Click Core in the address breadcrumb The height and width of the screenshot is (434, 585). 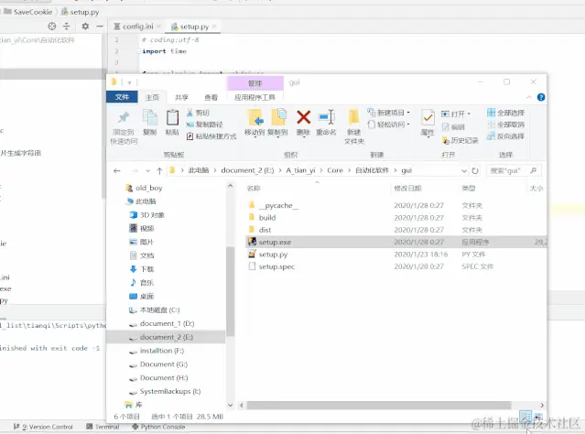click(335, 170)
